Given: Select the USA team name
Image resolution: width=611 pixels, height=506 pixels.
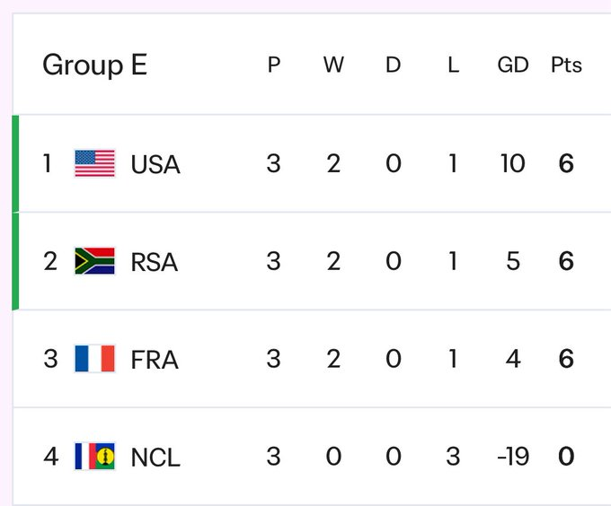Looking at the screenshot, I should (x=155, y=165).
